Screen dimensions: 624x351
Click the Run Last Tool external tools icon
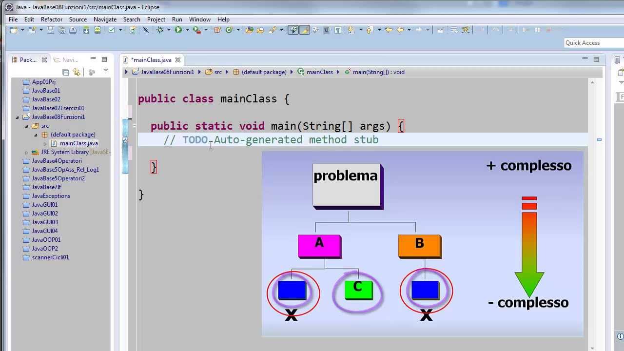click(x=196, y=30)
